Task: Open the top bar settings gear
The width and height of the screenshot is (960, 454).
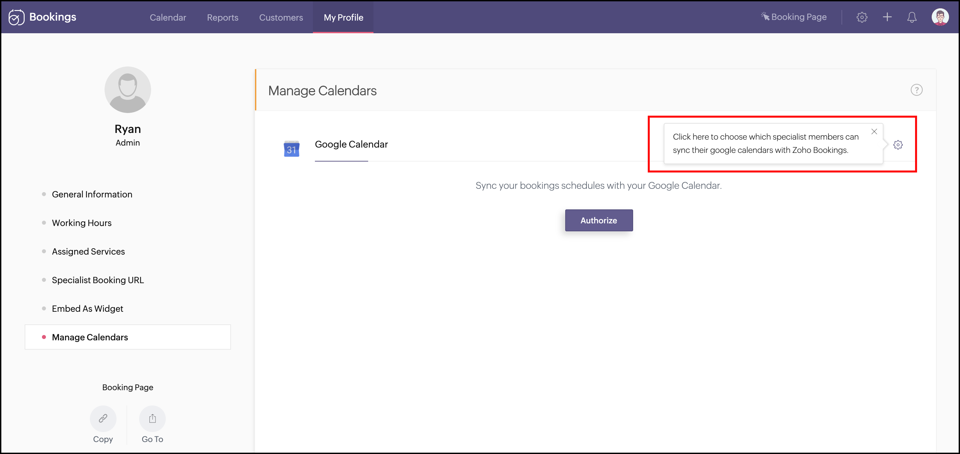Action: (x=861, y=17)
